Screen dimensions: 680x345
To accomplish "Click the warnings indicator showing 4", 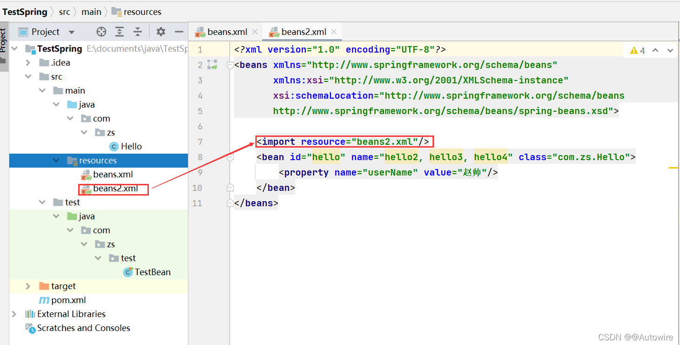I will pyautogui.click(x=638, y=50).
